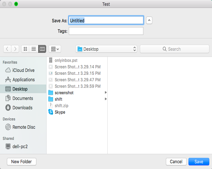The height and width of the screenshot is (169, 212).
Task: Open the Desktop location popup menu
Action: coord(106,49)
